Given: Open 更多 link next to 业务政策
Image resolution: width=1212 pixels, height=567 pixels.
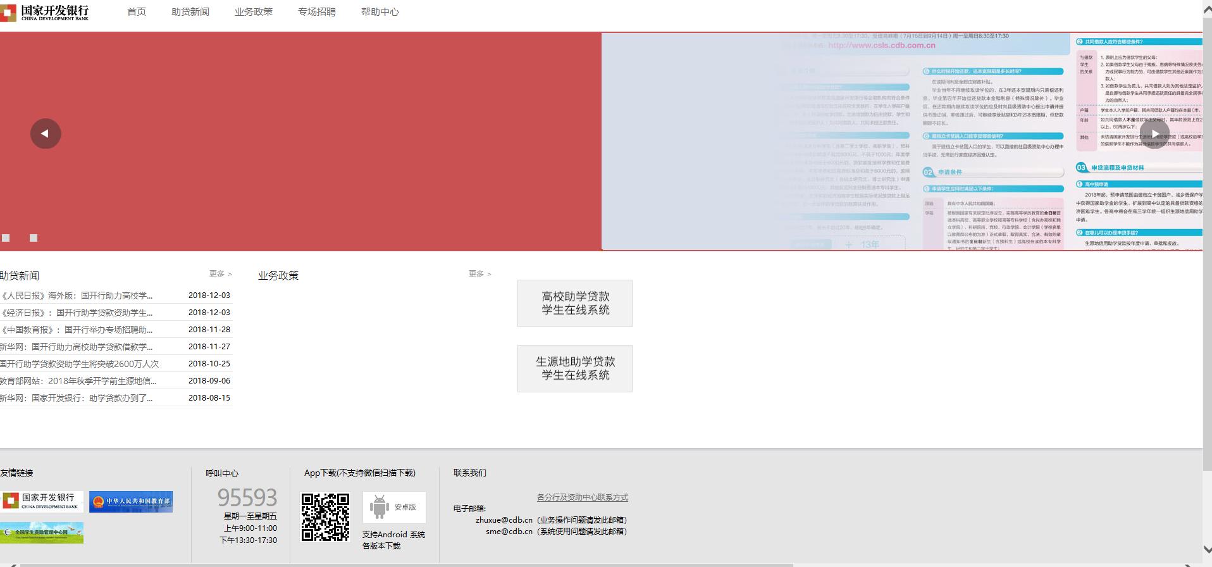Looking at the screenshot, I should (479, 274).
